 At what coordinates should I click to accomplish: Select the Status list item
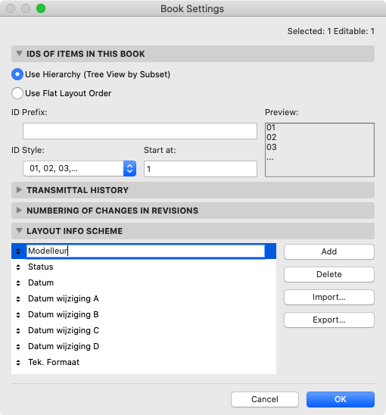coord(144,267)
